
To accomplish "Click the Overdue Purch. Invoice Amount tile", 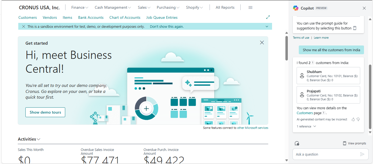I will (x=164, y=156).
